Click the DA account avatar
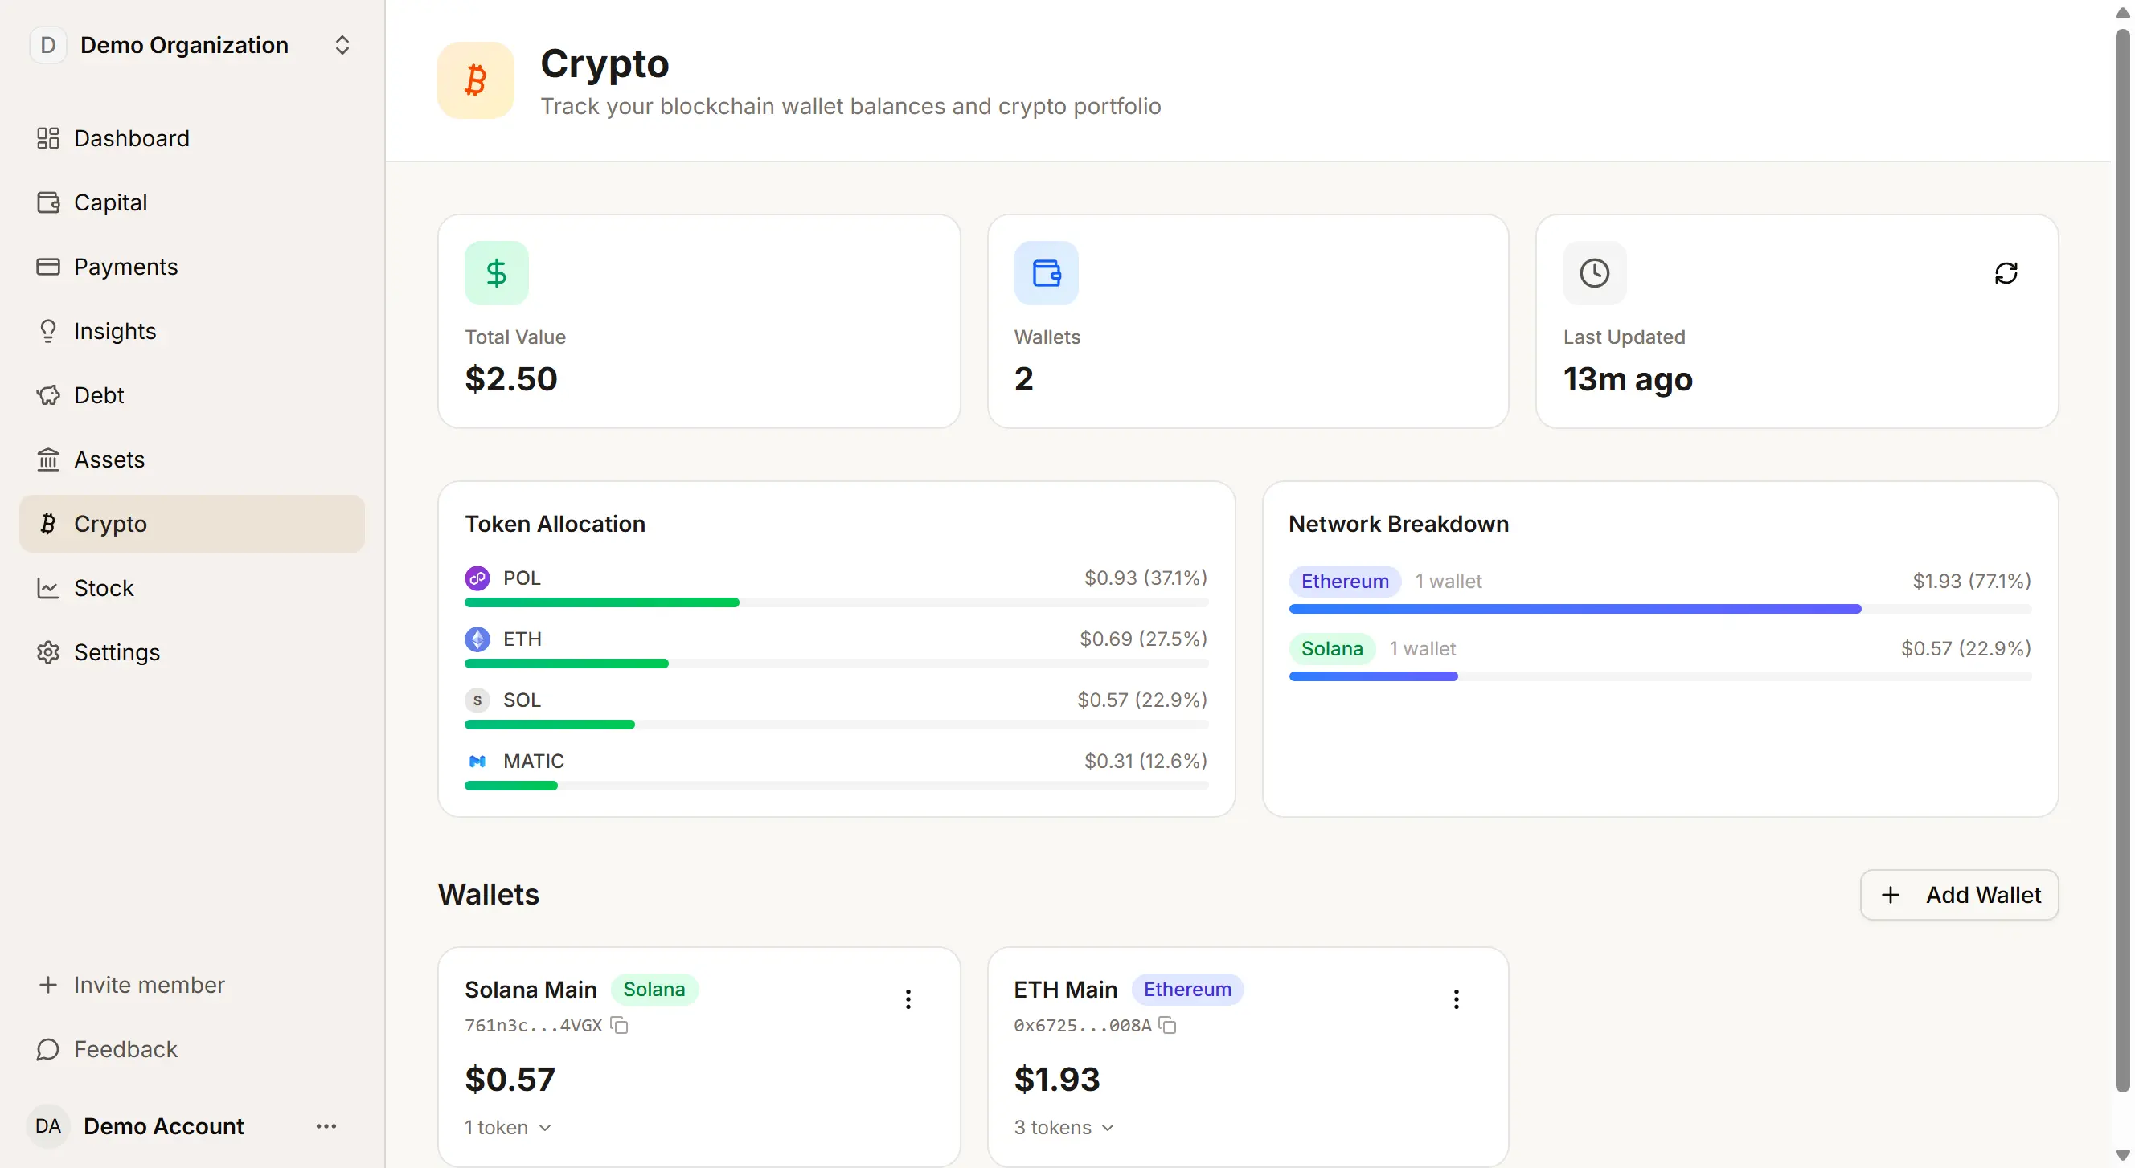The height and width of the screenshot is (1168, 2135). (x=48, y=1126)
